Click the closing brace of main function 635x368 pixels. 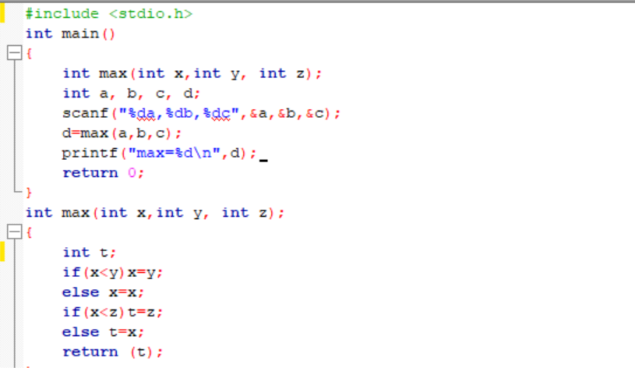28,192
